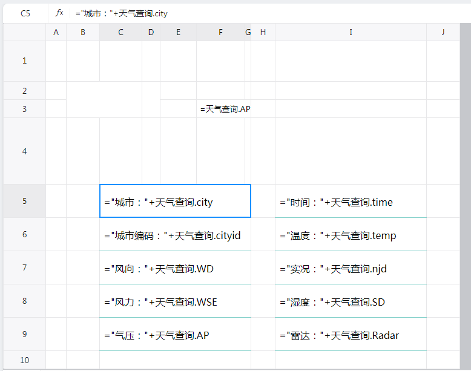The image size is (471, 371).
Task: Click row 5 header
Action: (24, 201)
